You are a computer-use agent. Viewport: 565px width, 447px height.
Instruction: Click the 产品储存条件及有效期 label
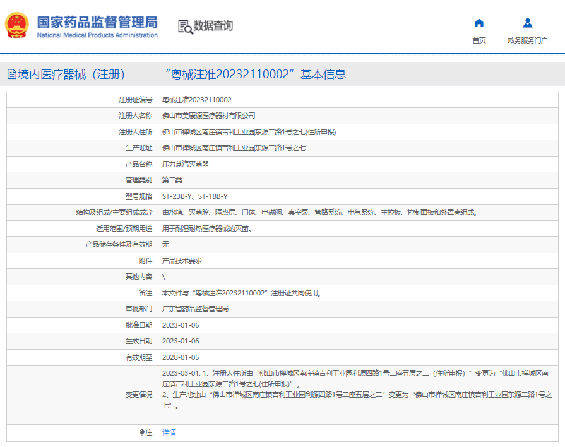[119, 244]
